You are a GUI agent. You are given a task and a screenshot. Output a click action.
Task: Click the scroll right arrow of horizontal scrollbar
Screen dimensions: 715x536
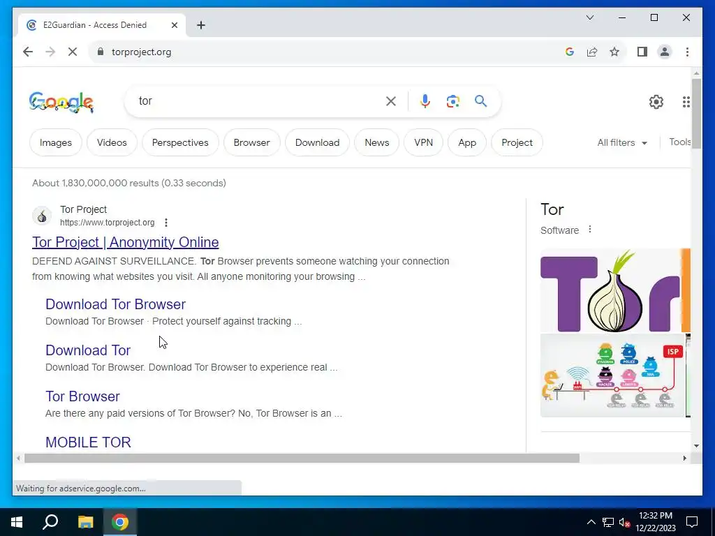684,458
